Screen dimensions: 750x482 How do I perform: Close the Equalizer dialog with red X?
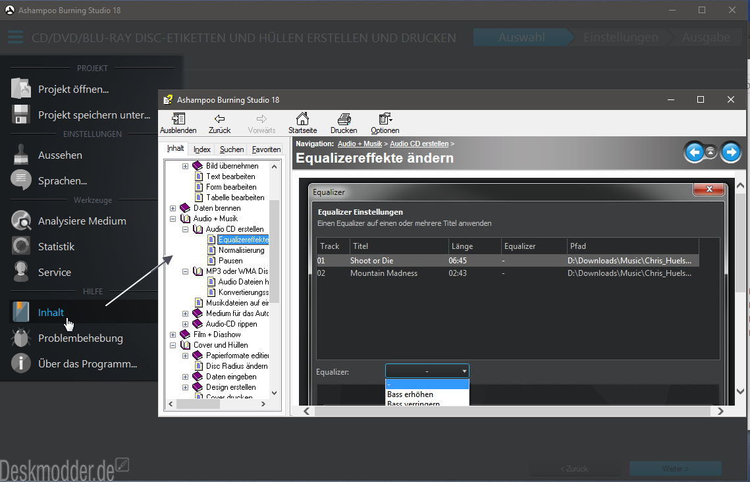point(709,190)
